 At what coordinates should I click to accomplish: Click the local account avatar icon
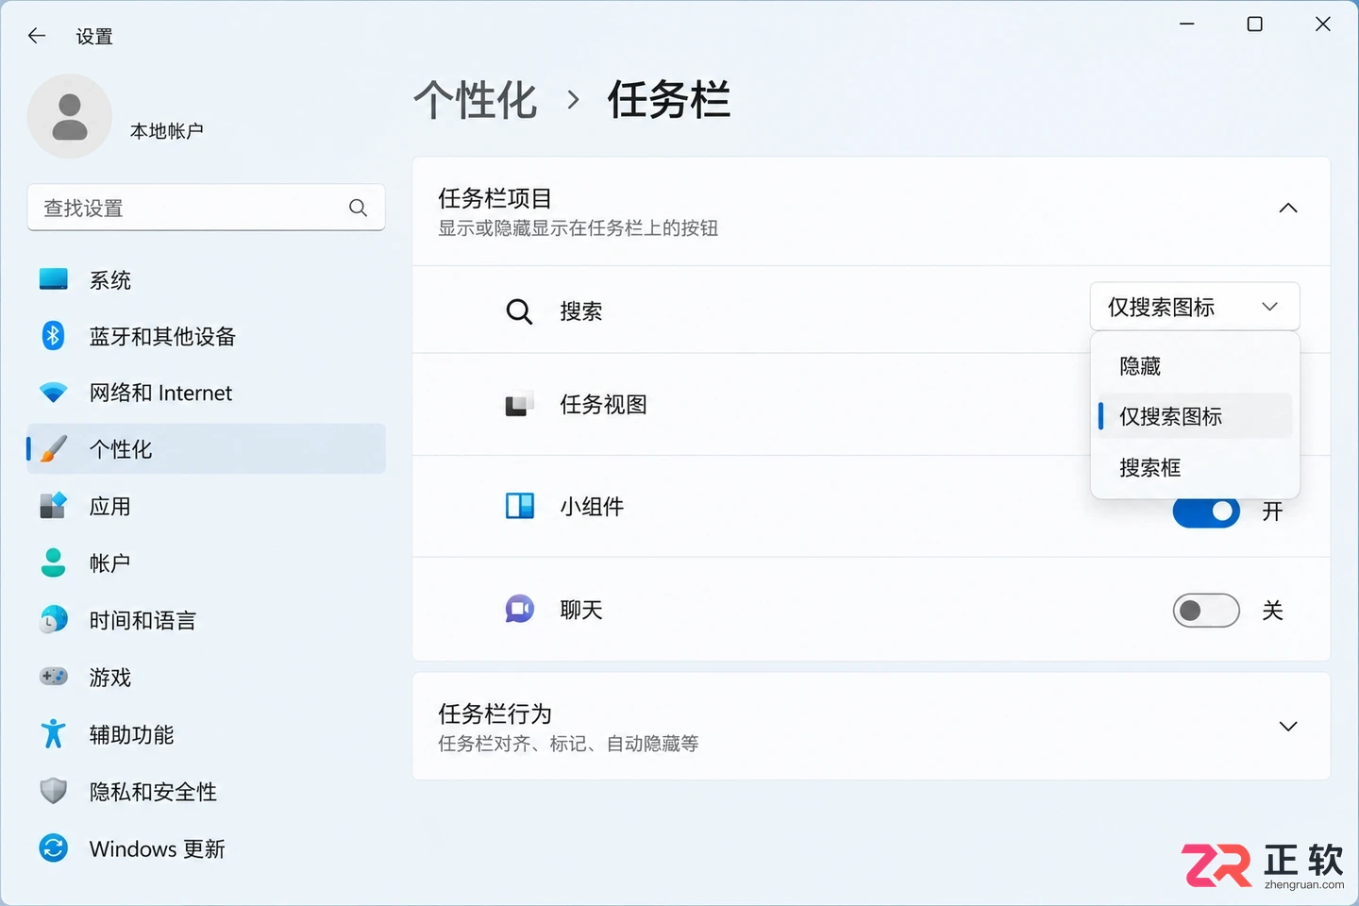click(x=70, y=116)
